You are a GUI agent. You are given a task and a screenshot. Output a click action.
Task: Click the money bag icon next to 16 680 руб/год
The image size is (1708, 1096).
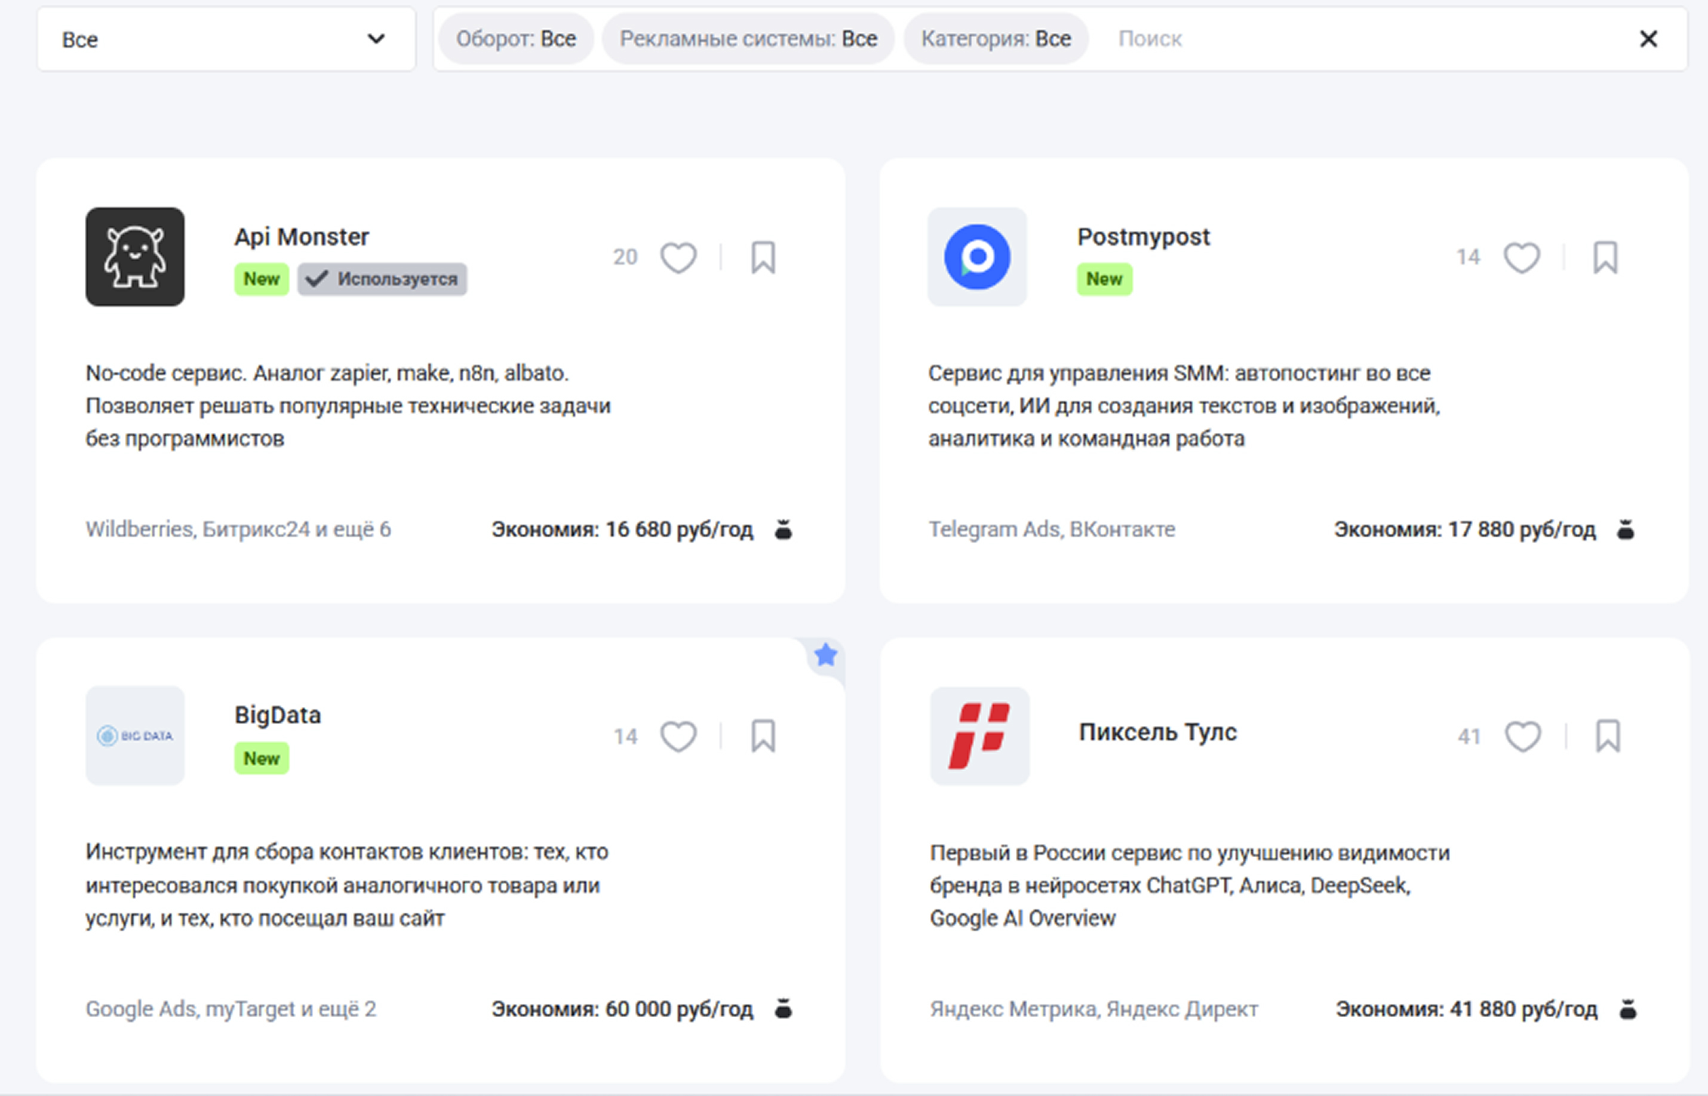[783, 529]
